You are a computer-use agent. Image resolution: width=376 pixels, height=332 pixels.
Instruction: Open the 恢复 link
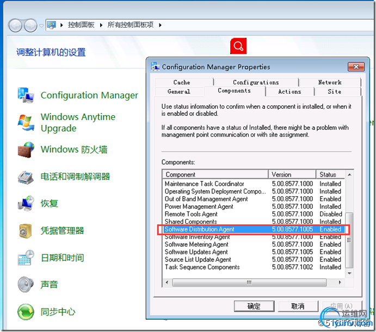[49, 203]
